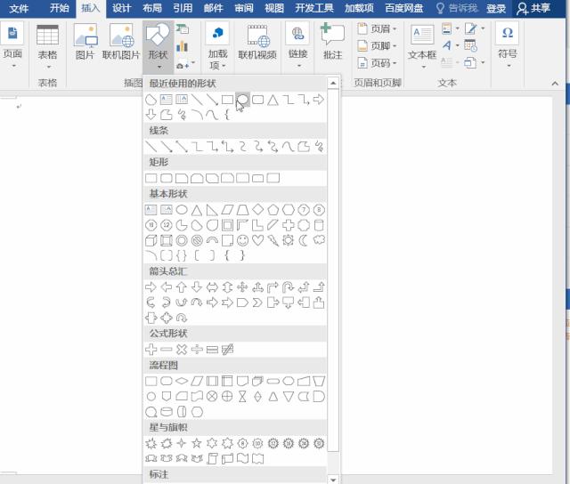The height and width of the screenshot is (484, 570).
Task: Click the Pictures button
Action: (x=85, y=41)
